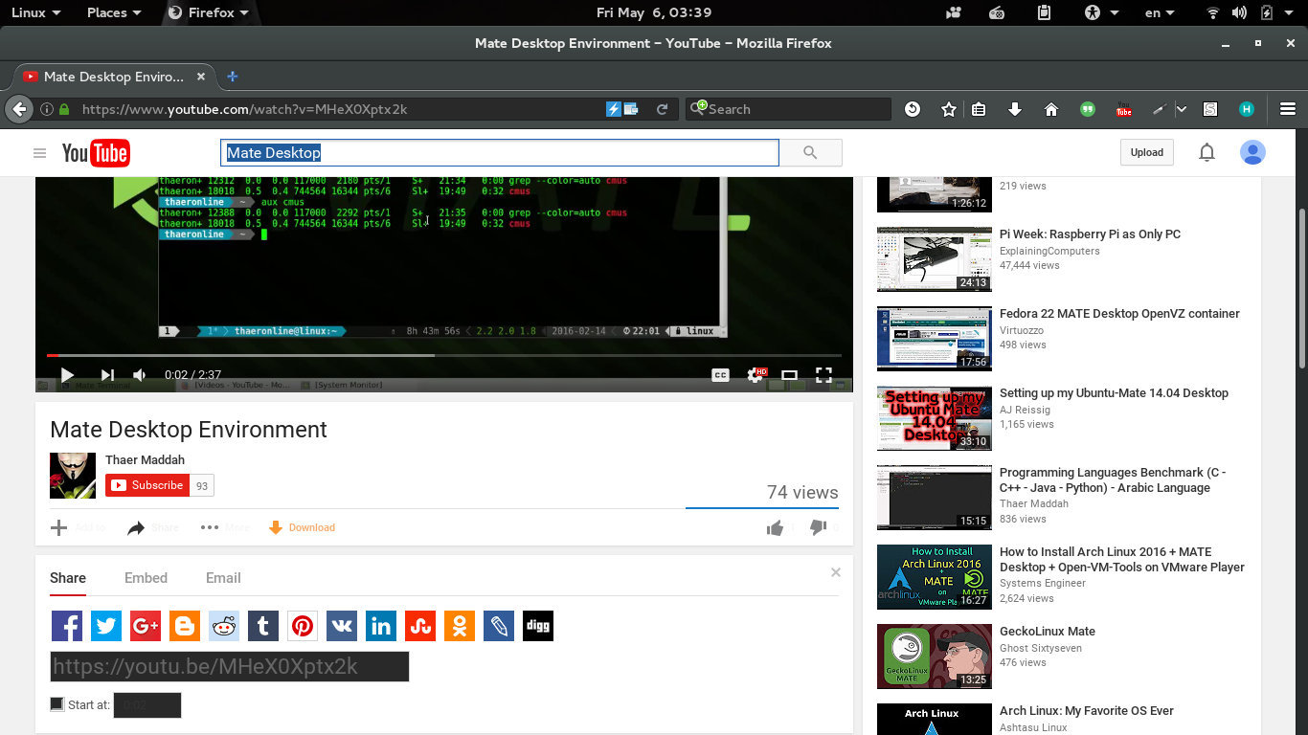The width and height of the screenshot is (1308, 735).
Task: Click the YouTube extension toolbar icon
Action: [x=1124, y=109]
